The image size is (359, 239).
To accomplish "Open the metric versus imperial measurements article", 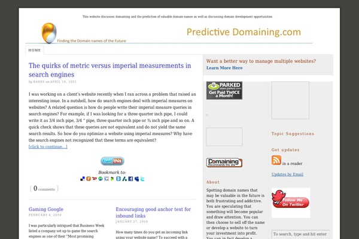I will 109,70.
